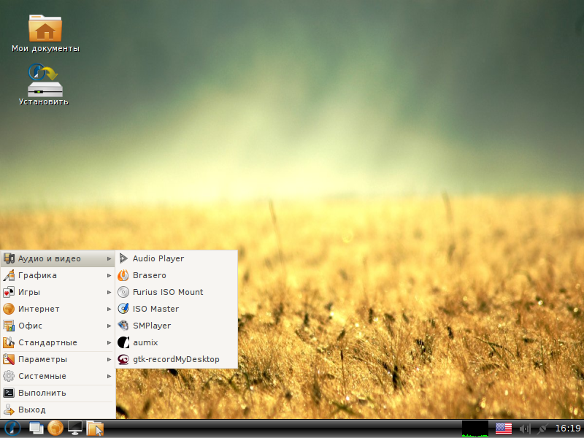The width and height of the screenshot is (584, 438).
Task: Click the CPU usage monitor graph
Action: pyautogui.click(x=475, y=429)
